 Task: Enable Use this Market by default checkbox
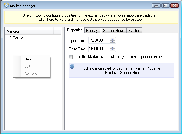pyautogui.click(x=71, y=57)
